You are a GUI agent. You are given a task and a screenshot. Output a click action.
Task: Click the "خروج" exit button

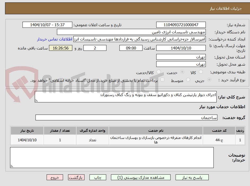pyautogui.click(x=55, y=177)
